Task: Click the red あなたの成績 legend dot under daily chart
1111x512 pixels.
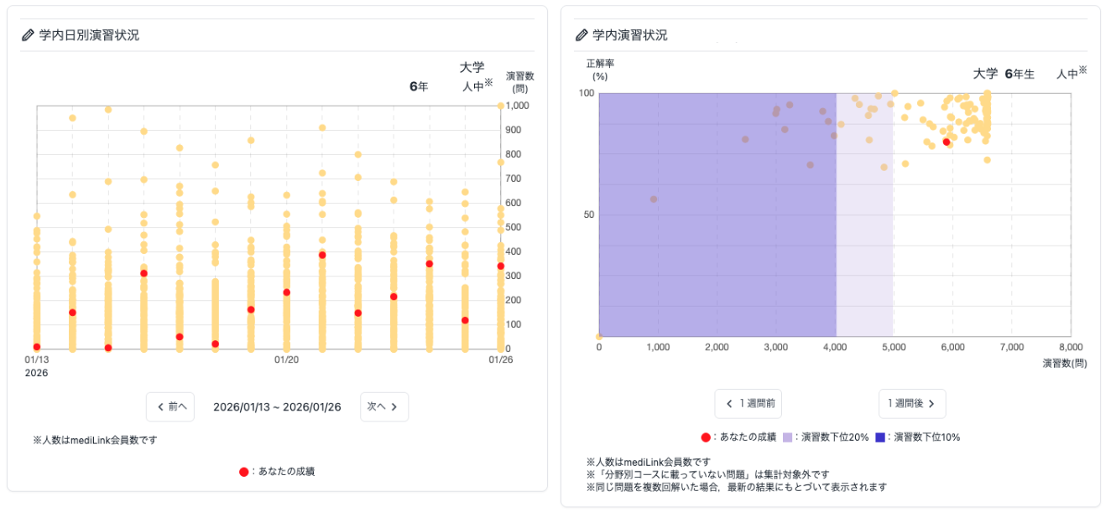Action: click(x=243, y=472)
